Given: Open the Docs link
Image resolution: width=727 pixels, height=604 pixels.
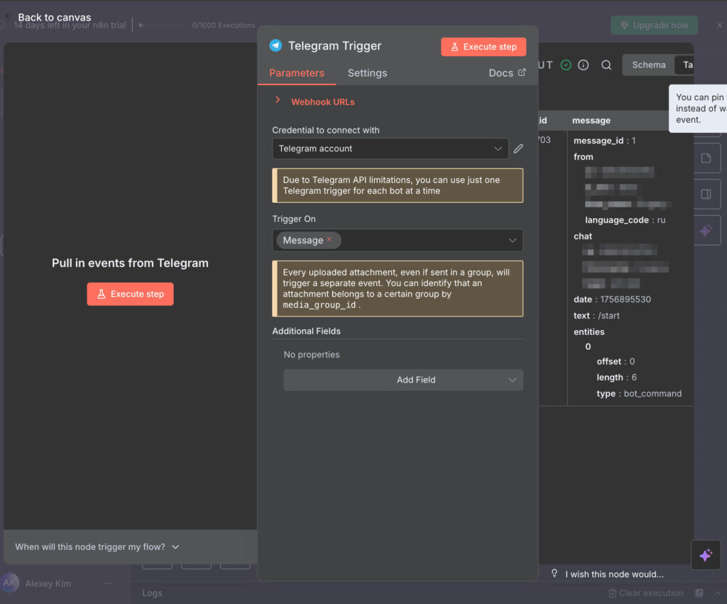Looking at the screenshot, I should 507,73.
